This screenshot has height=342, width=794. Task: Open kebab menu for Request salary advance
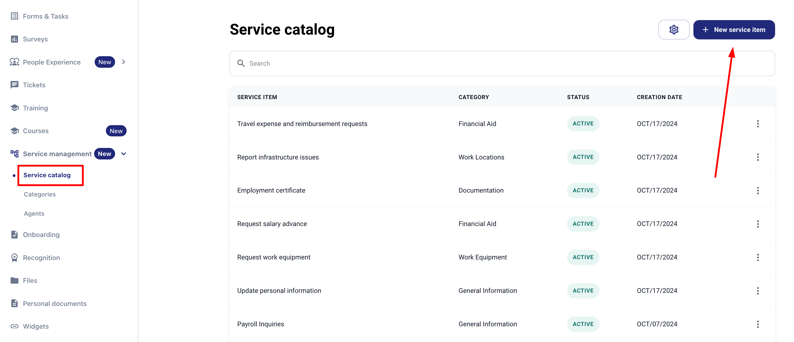coord(758,224)
